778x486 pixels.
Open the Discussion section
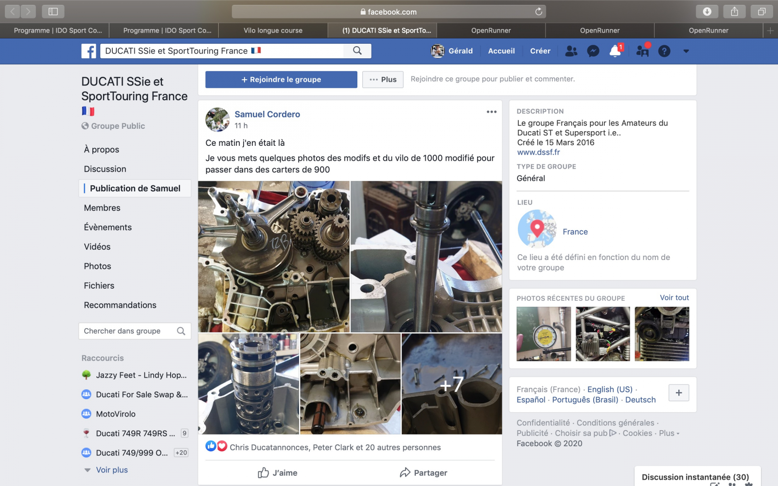[x=105, y=169]
